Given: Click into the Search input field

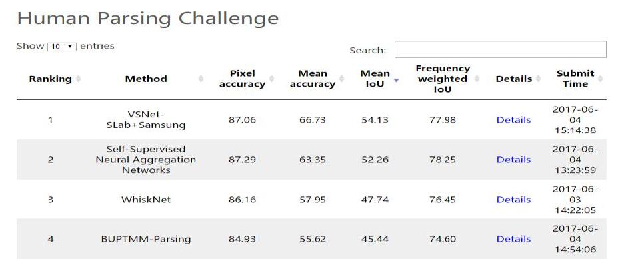Looking at the screenshot, I should point(501,49).
